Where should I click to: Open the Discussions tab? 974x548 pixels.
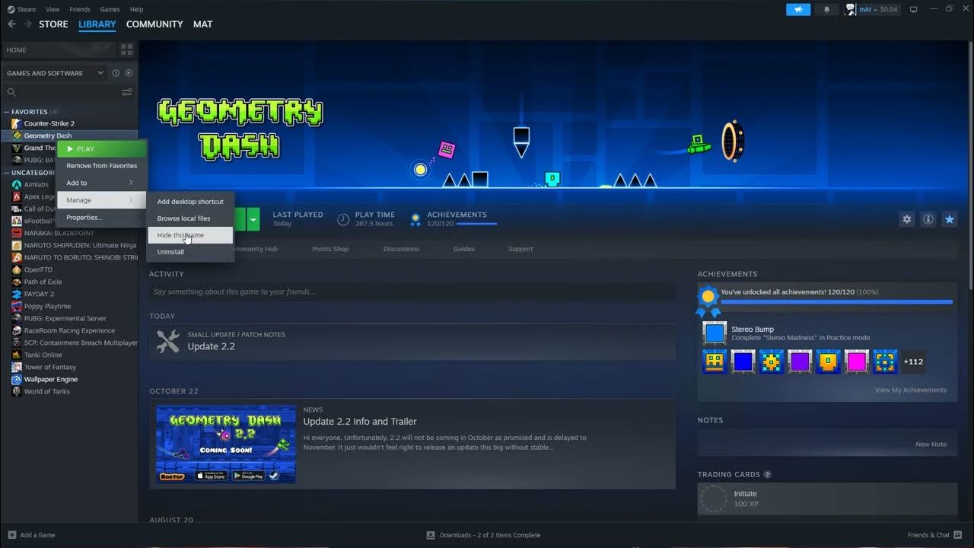[x=401, y=249]
